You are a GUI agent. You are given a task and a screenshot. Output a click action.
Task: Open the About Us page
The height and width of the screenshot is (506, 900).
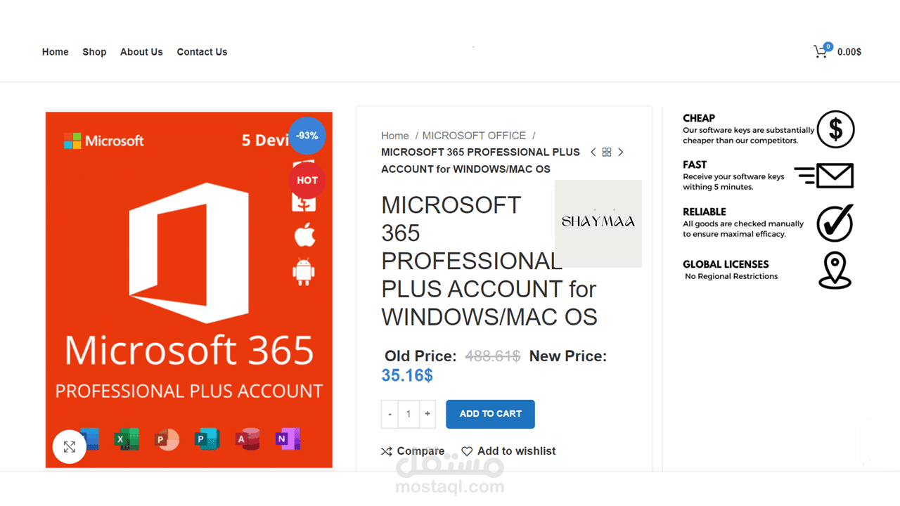click(x=141, y=52)
